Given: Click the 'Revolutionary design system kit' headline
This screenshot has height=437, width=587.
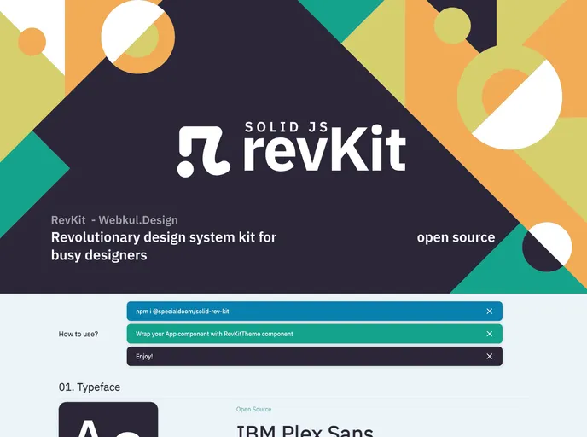Looking at the screenshot, I should click(164, 246).
